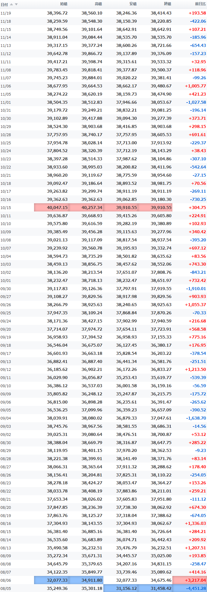
Task: Select the 11/05 opening value 38,274.22
Action: [57, 94]
